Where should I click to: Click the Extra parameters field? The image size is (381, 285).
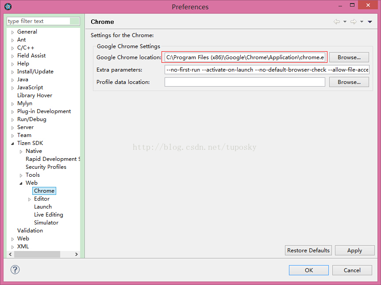click(x=267, y=70)
